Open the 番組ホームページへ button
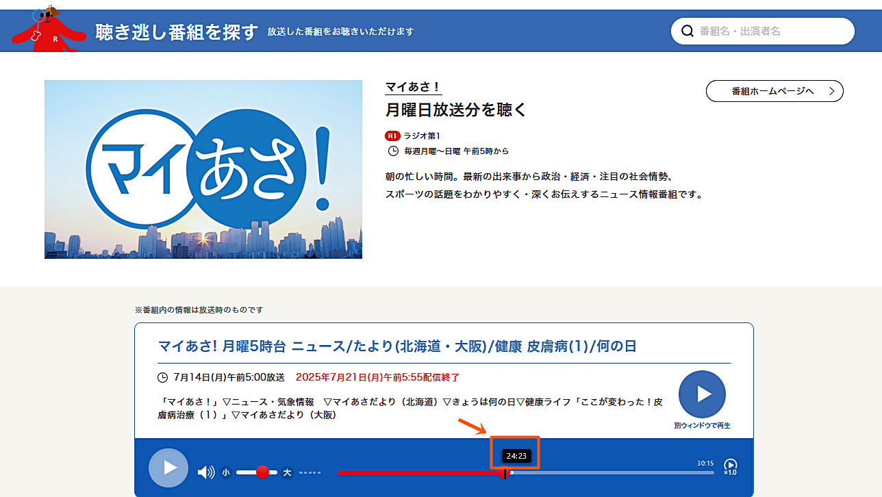 774,91
